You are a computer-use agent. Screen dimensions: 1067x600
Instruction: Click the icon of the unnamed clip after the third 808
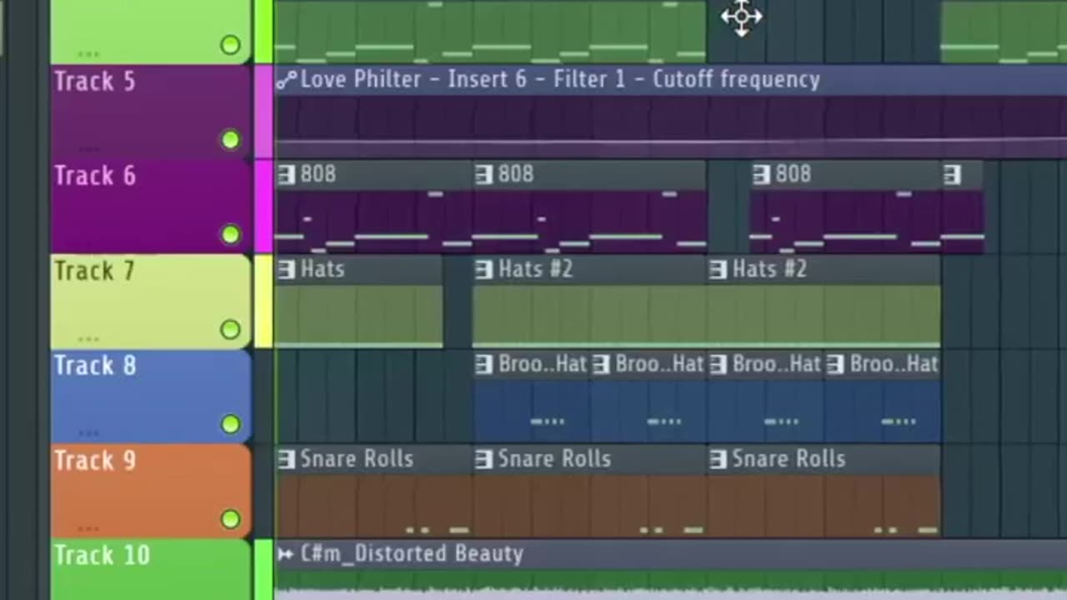[x=952, y=174]
